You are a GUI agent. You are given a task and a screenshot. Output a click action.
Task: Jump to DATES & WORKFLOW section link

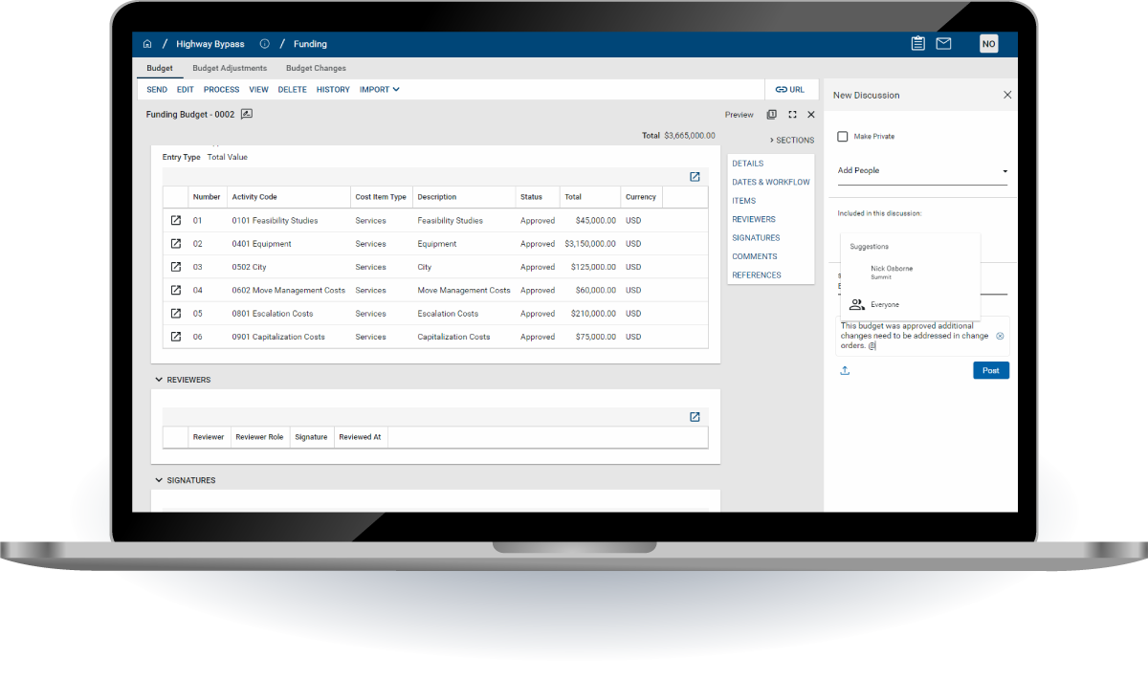coord(770,182)
